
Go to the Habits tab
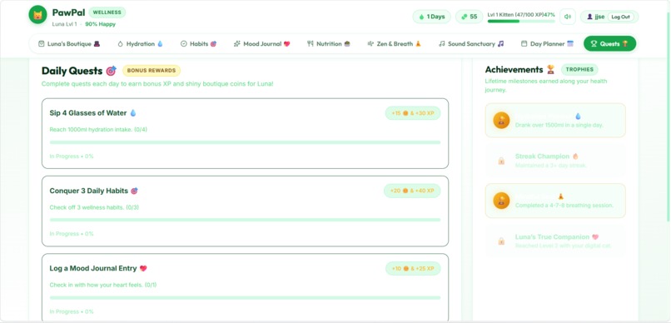point(199,43)
